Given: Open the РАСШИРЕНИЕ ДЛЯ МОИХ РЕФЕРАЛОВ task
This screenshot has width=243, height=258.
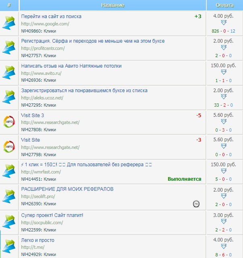Looking at the screenshot, I should pos(67,189).
